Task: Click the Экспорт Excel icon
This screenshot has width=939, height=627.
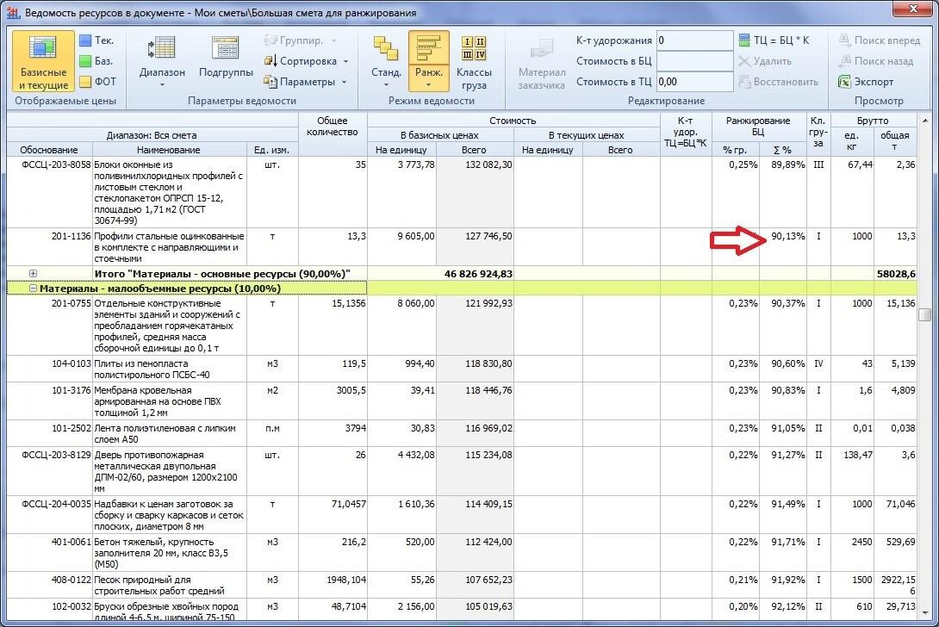Action: pos(843,82)
